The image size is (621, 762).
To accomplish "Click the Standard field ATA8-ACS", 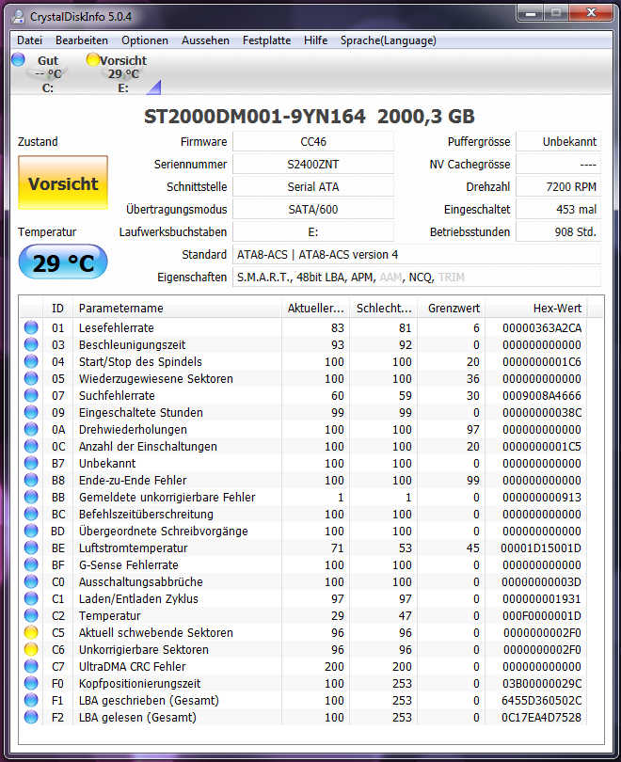I will coord(417,255).
